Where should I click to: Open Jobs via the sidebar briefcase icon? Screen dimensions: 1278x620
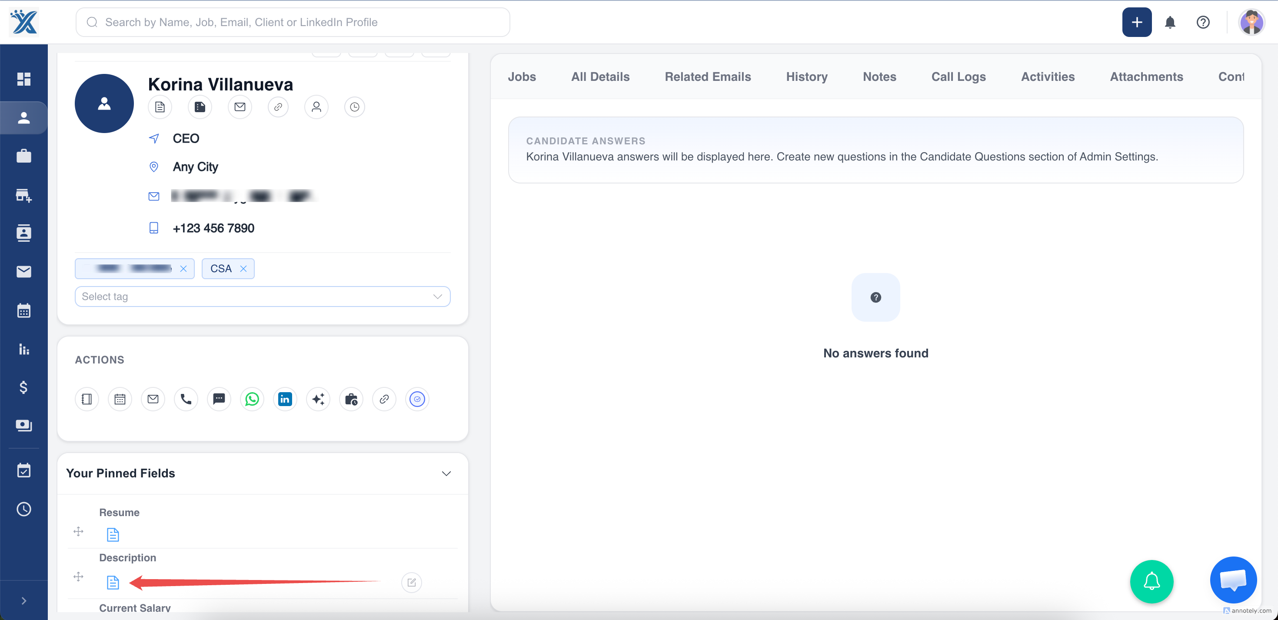click(24, 157)
